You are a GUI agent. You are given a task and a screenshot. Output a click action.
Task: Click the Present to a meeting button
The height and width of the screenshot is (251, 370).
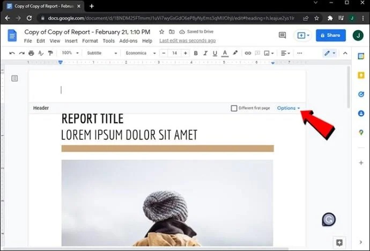302,35
